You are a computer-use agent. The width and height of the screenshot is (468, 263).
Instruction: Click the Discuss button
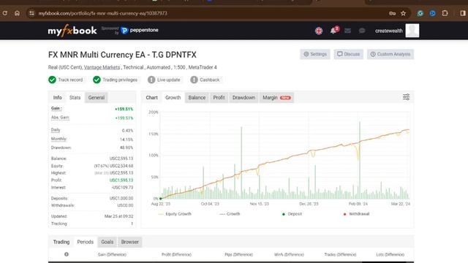pyautogui.click(x=348, y=54)
